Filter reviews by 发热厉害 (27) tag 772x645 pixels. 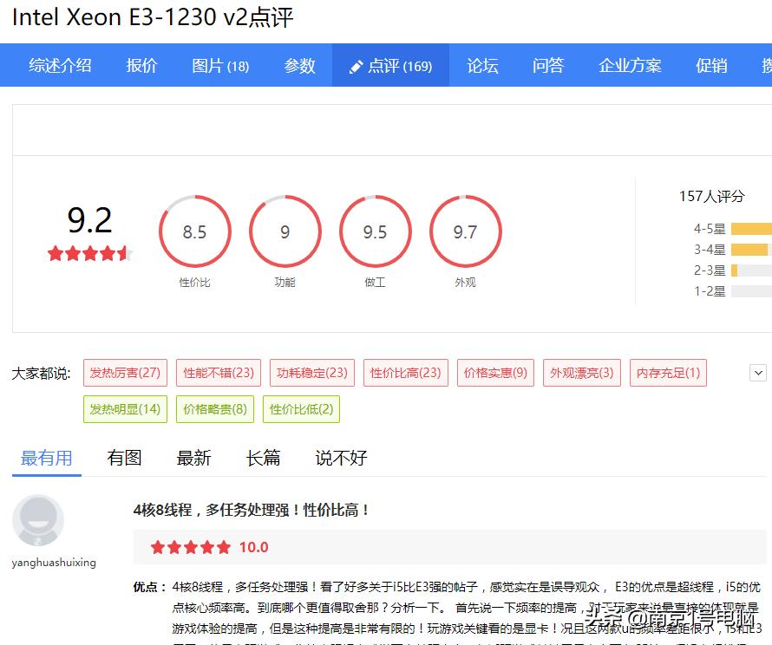click(125, 372)
